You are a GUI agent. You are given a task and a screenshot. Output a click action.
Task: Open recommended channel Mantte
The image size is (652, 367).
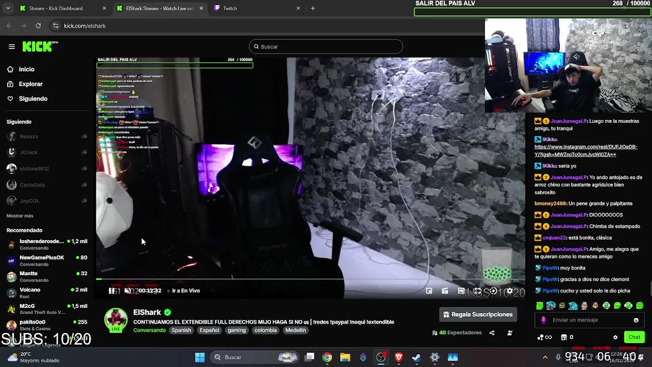tap(47, 277)
